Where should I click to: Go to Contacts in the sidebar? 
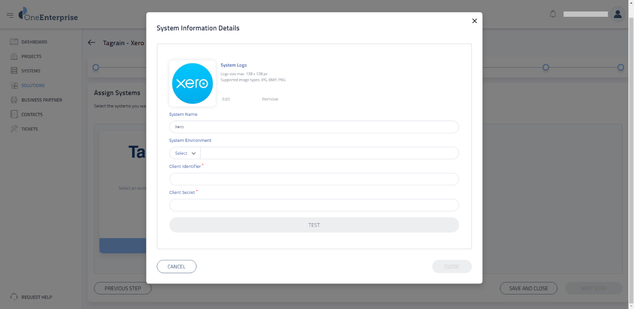(32, 114)
